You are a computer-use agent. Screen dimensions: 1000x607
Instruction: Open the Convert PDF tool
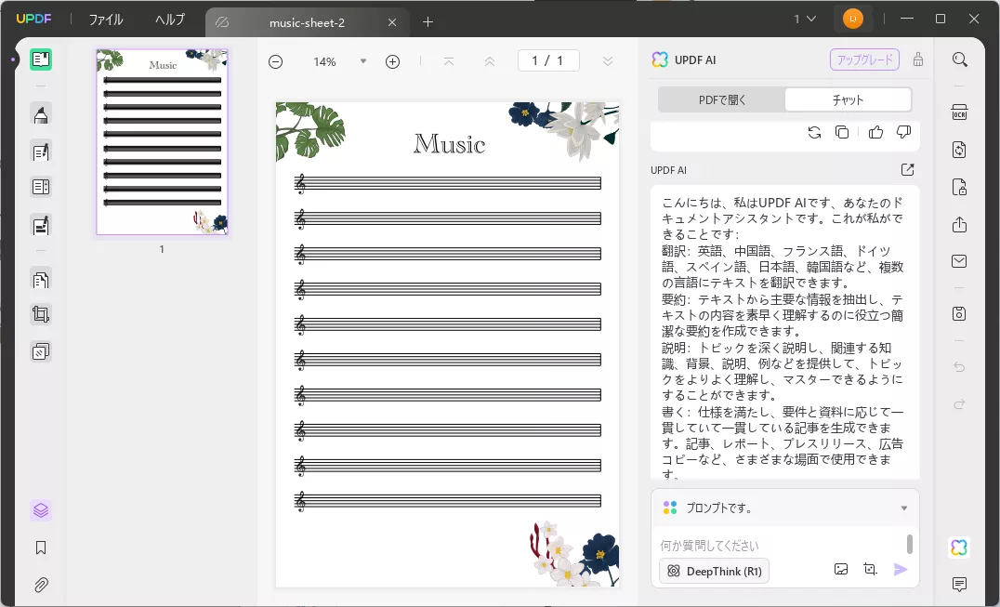coord(960,150)
